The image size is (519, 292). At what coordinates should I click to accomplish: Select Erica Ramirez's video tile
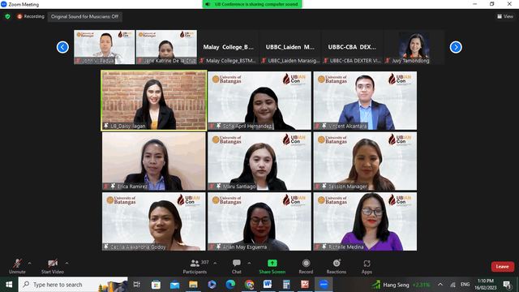click(154, 161)
